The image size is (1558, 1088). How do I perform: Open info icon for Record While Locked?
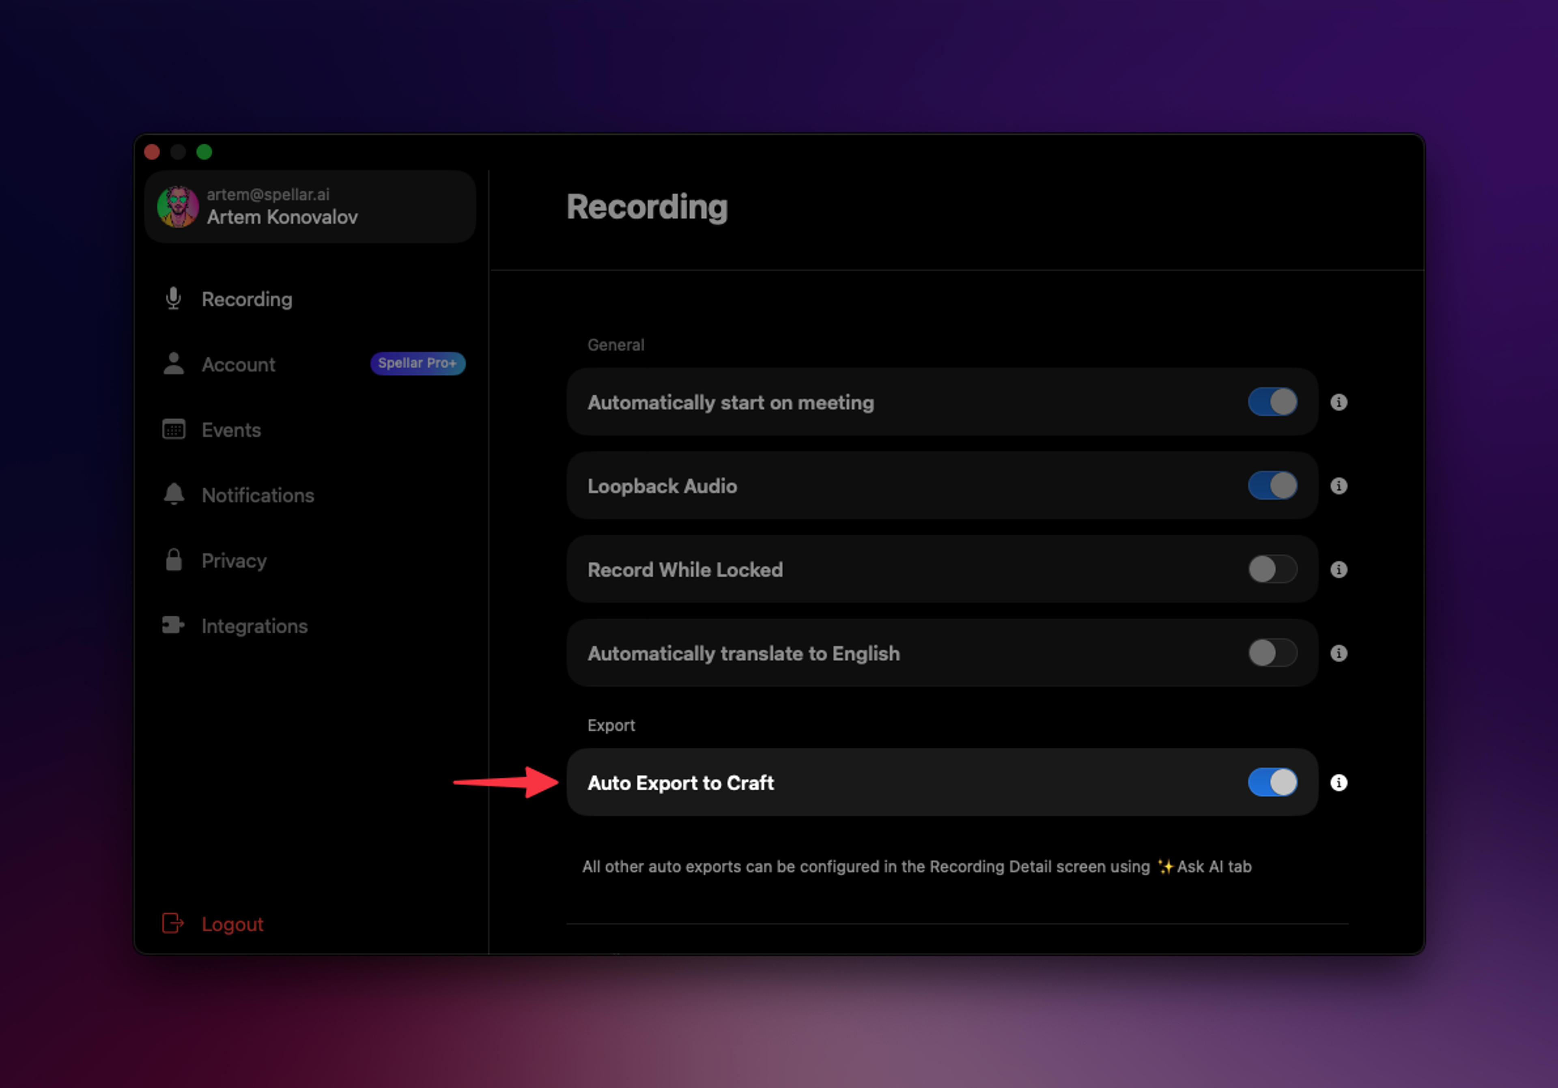coord(1339,569)
